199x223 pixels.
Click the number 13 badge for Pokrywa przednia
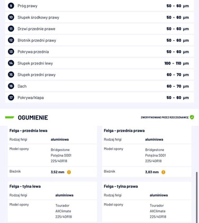click(x=11, y=52)
